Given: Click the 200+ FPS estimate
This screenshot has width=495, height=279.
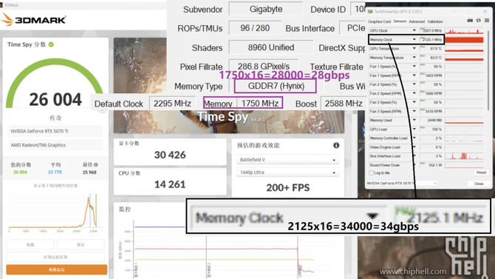Looking at the screenshot, I should click(x=288, y=187).
